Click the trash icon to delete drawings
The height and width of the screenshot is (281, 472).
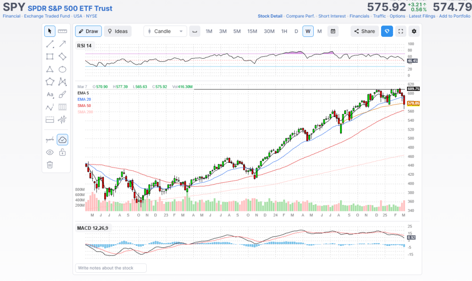(50, 164)
